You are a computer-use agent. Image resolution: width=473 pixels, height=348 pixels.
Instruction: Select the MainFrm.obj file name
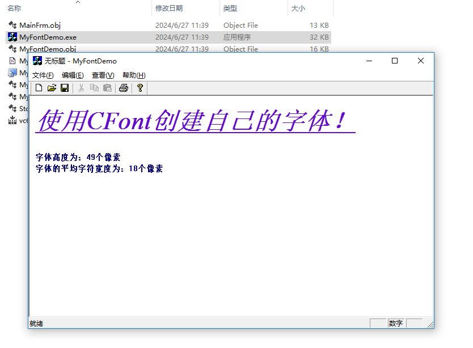(40, 26)
